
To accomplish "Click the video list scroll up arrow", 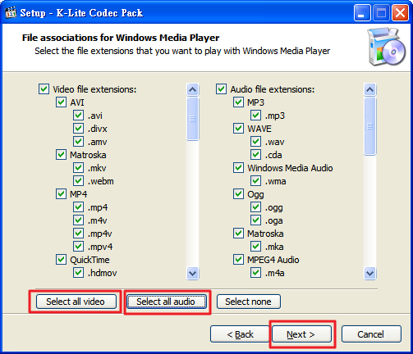I will tap(193, 89).
